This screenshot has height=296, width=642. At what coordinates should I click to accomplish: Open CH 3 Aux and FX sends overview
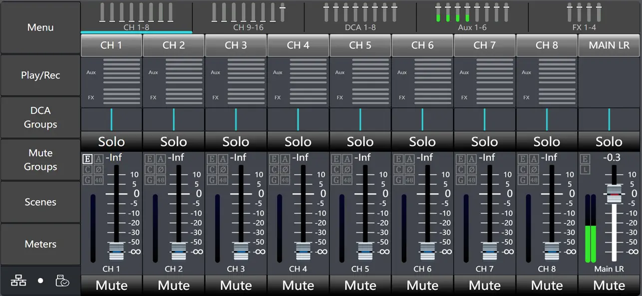click(236, 82)
